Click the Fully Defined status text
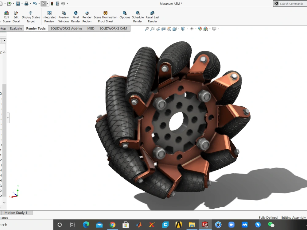 pyautogui.click(x=268, y=217)
